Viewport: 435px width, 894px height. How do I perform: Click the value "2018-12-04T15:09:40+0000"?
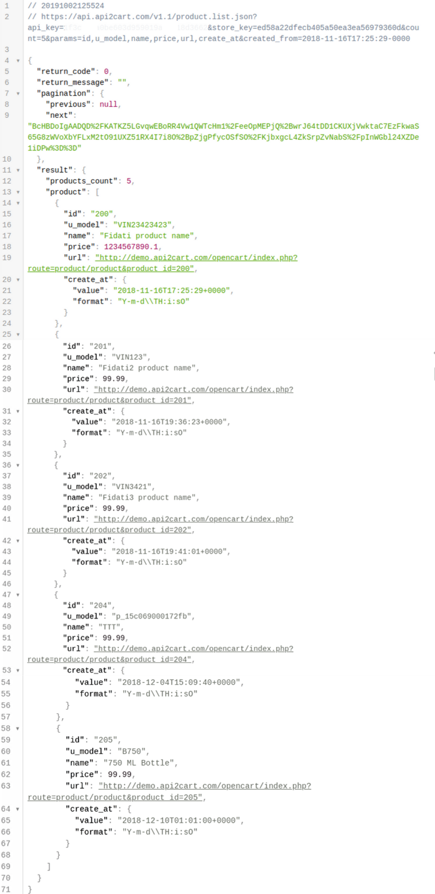(179, 682)
